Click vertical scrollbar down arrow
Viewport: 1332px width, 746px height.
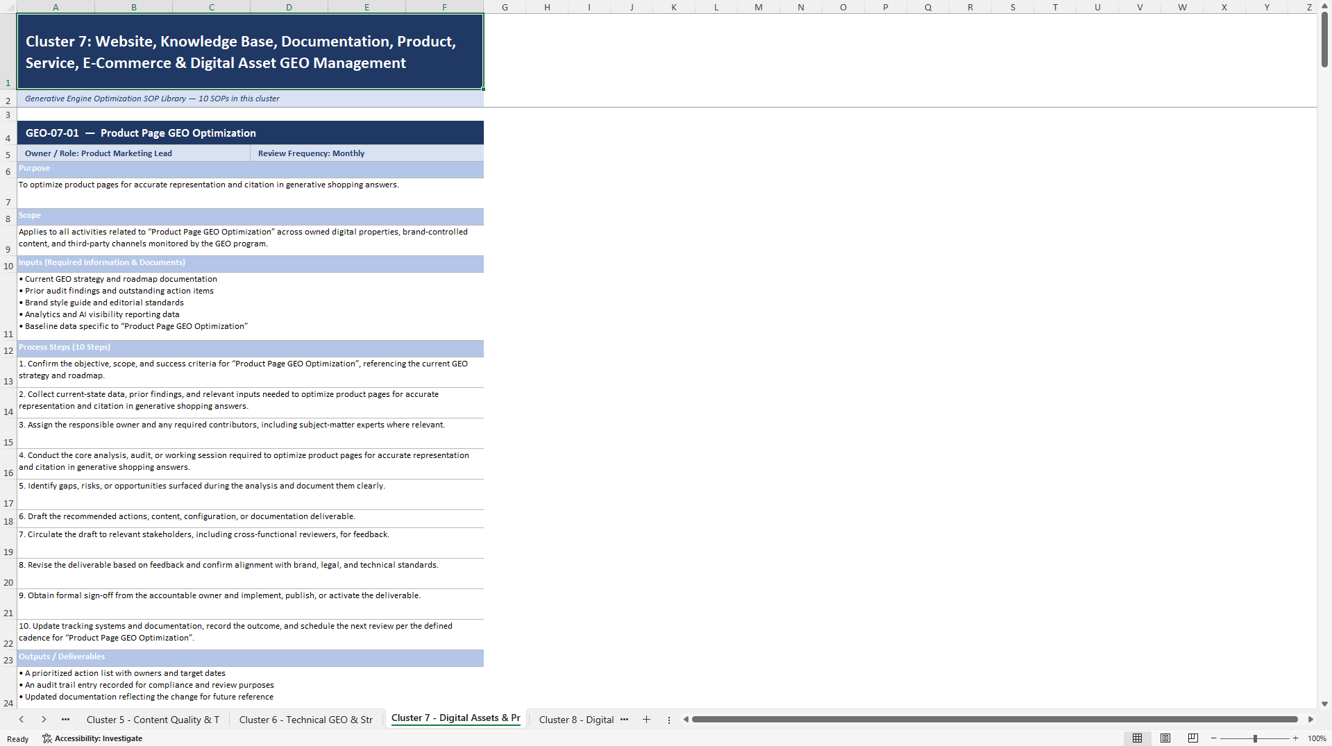click(x=1324, y=704)
